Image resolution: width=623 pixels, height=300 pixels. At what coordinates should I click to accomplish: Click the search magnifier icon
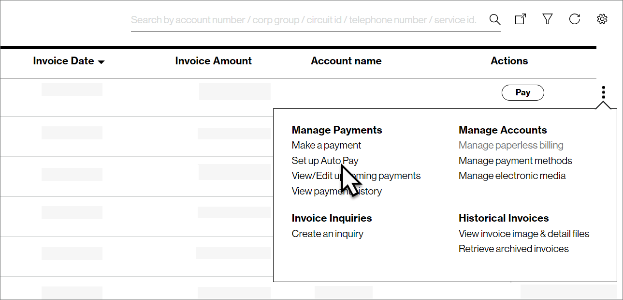(494, 19)
